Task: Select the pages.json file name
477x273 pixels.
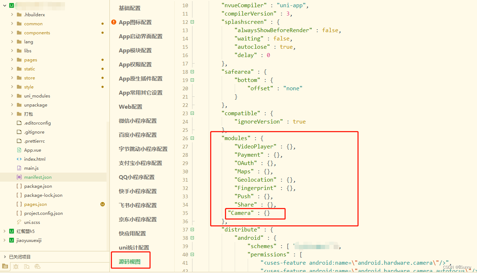Action: tap(35, 204)
